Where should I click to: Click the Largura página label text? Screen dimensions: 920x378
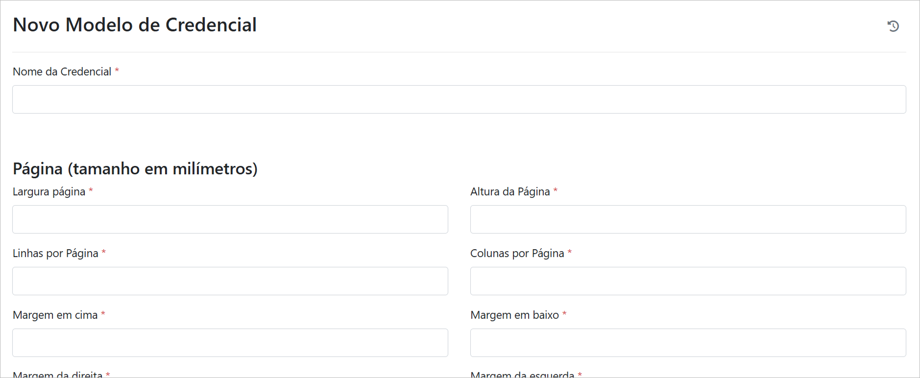pyautogui.click(x=49, y=192)
